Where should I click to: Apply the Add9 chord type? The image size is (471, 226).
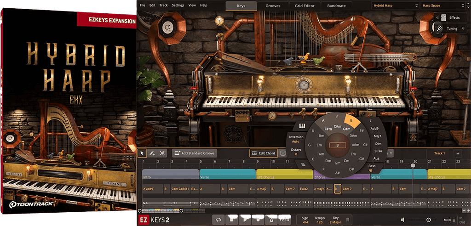pos(374,129)
